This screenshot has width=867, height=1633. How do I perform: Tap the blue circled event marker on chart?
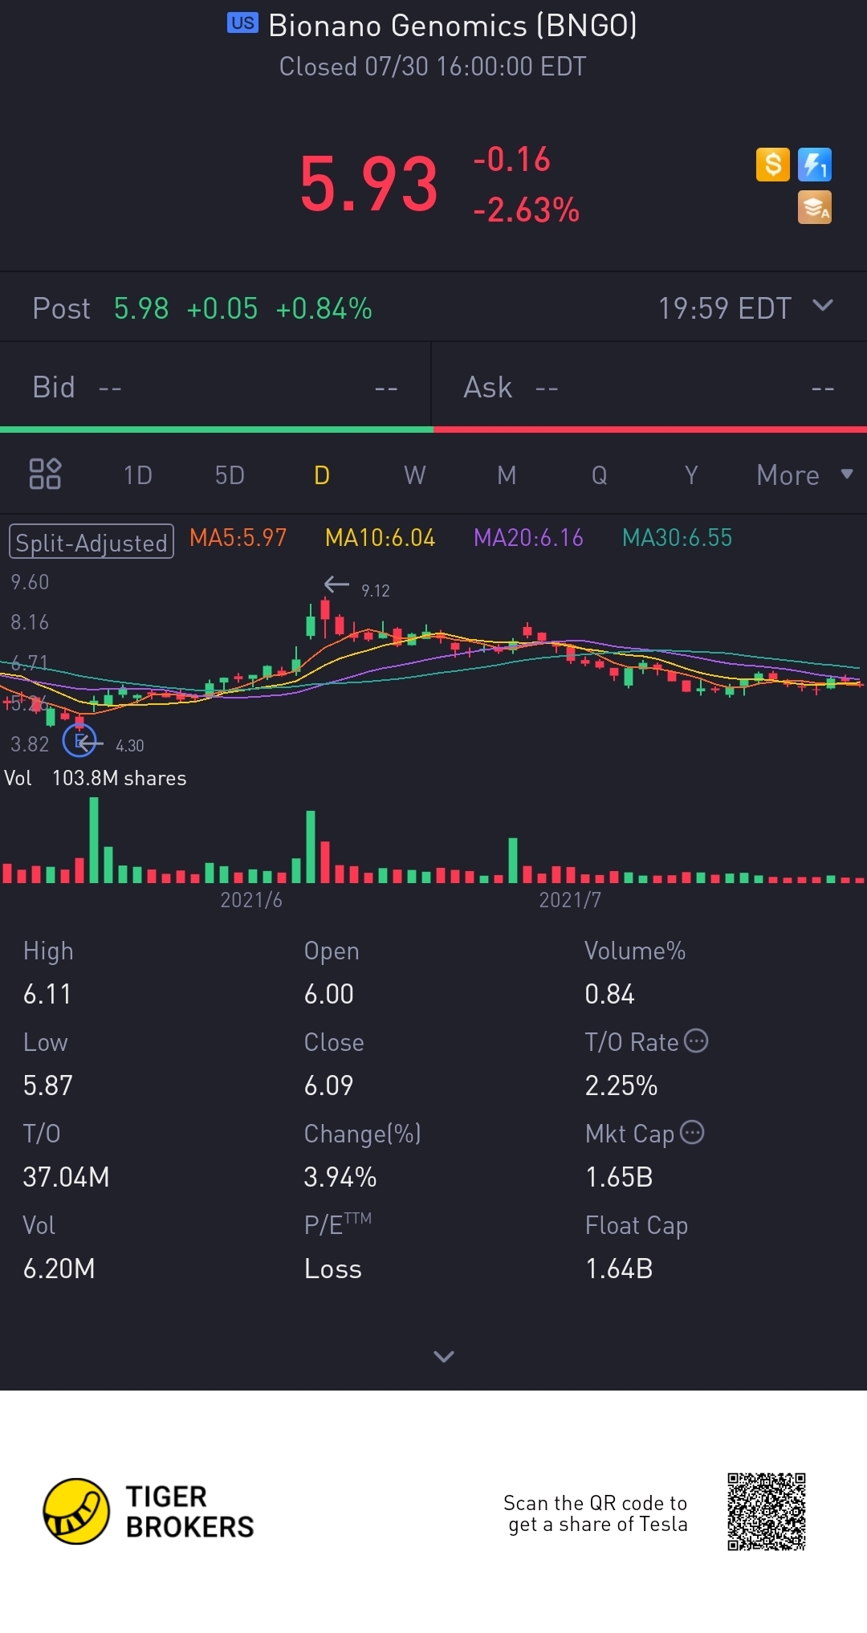79,740
